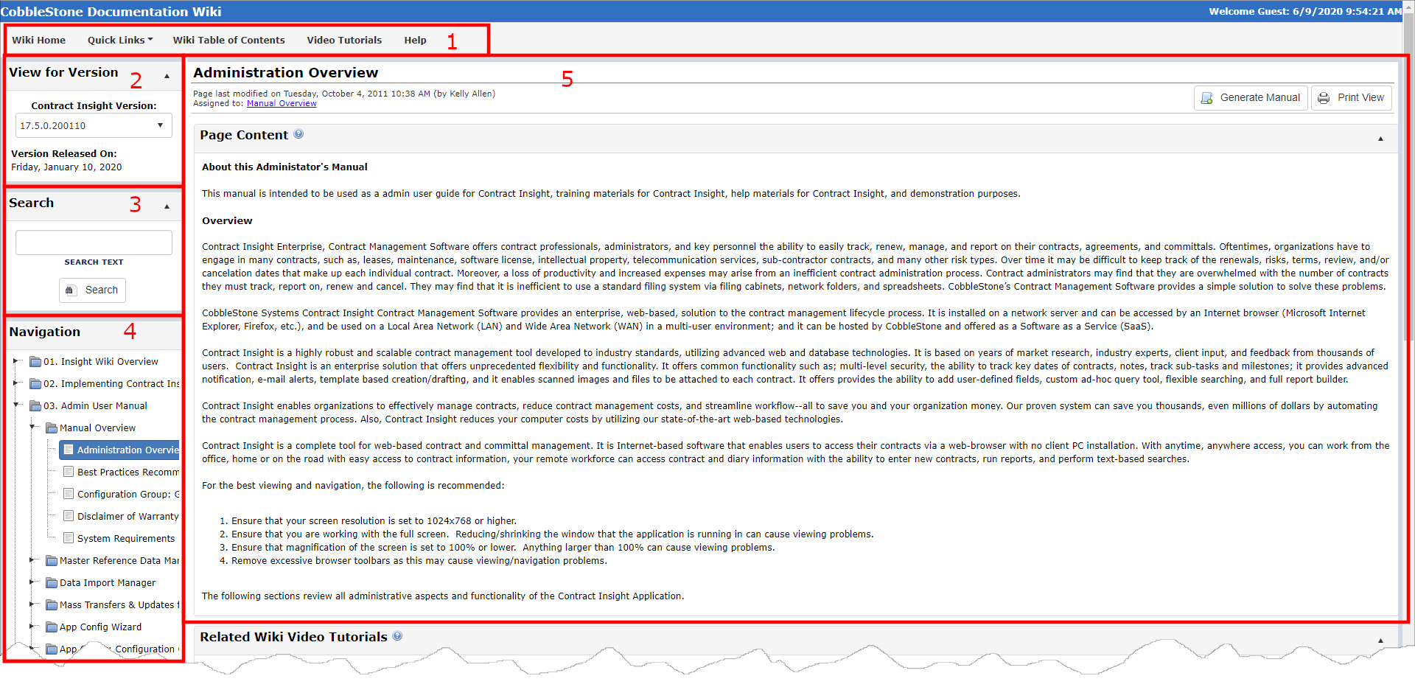The height and width of the screenshot is (687, 1415).
Task: Click the page icon beside Disclaimer of Warranty
Action: (69, 516)
